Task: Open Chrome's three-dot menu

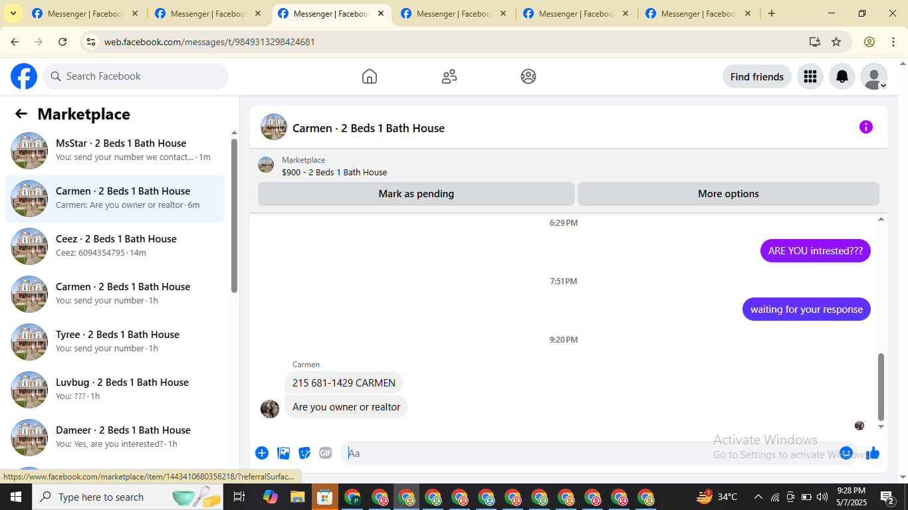Action: [x=893, y=42]
